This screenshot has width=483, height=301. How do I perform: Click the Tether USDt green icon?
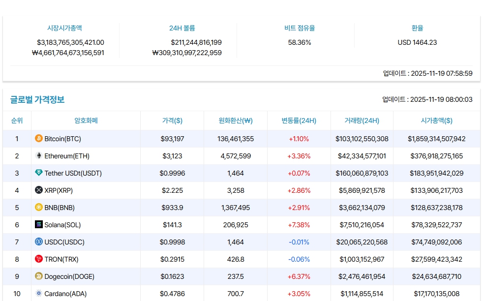(39, 173)
